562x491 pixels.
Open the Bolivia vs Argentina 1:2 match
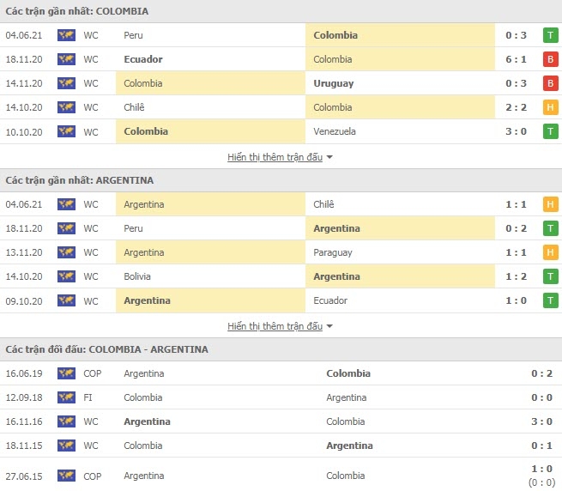[281, 276]
